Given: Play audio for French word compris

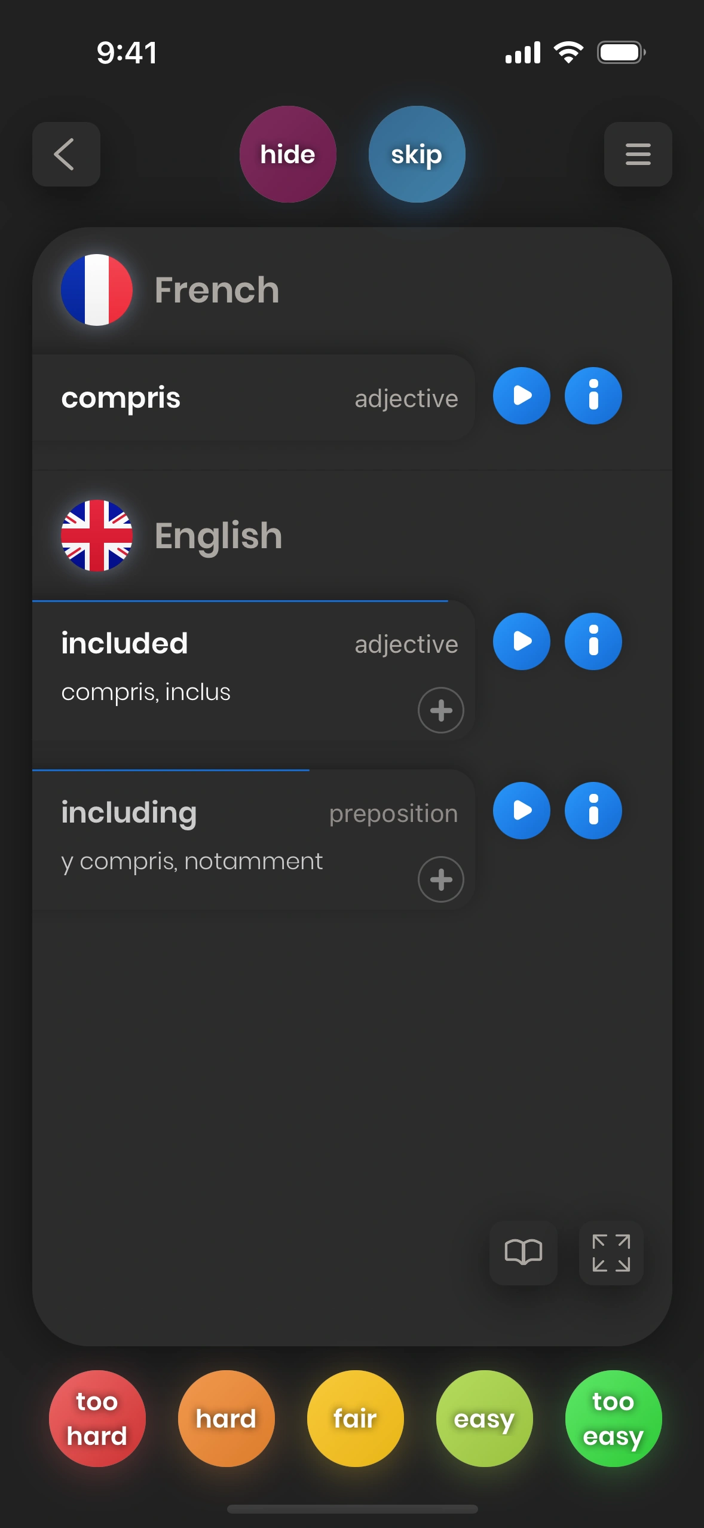Looking at the screenshot, I should [521, 396].
